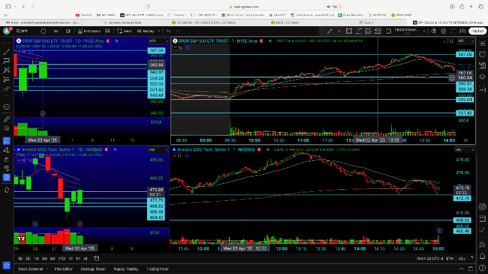
Task: Open USD currency dropdown on the QQQ 1-minute chart
Action: coord(464,150)
